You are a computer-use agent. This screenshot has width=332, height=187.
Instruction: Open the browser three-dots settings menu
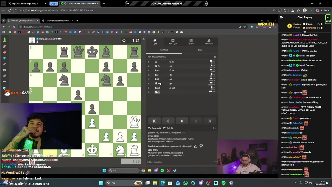(x=311, y=10)
